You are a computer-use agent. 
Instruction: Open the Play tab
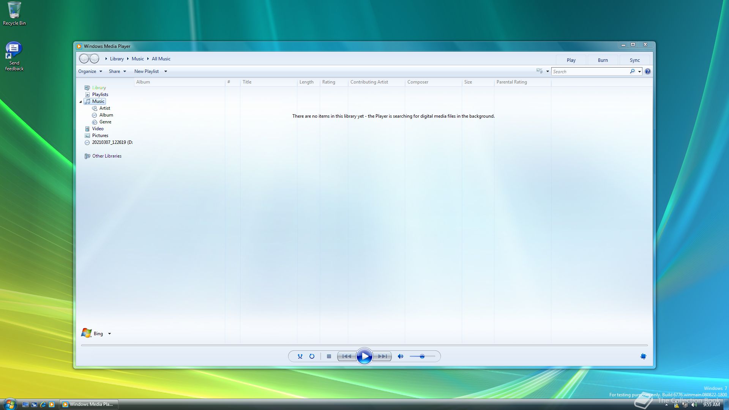point(571,60)
